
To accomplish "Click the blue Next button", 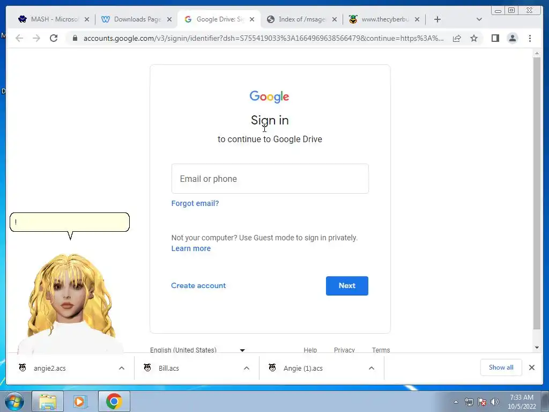I will coord(347,286).
